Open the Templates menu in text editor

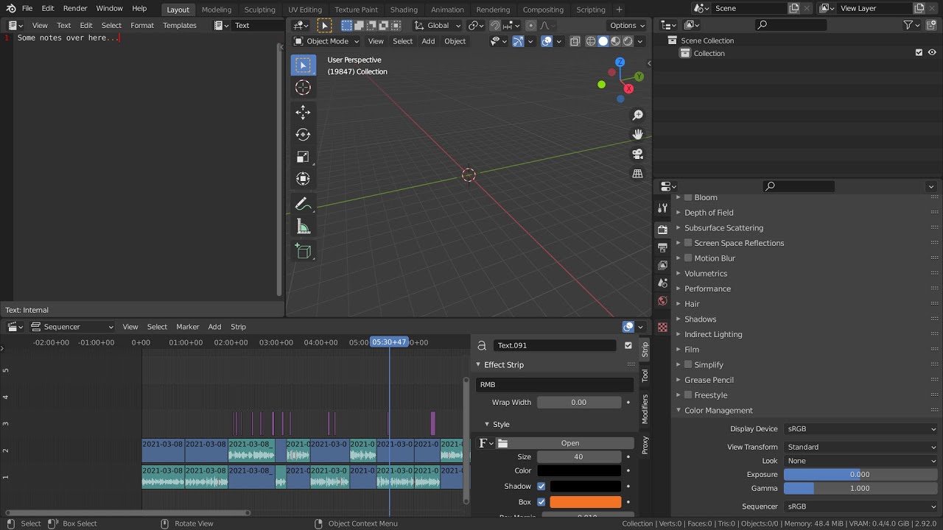click(180, 25)
